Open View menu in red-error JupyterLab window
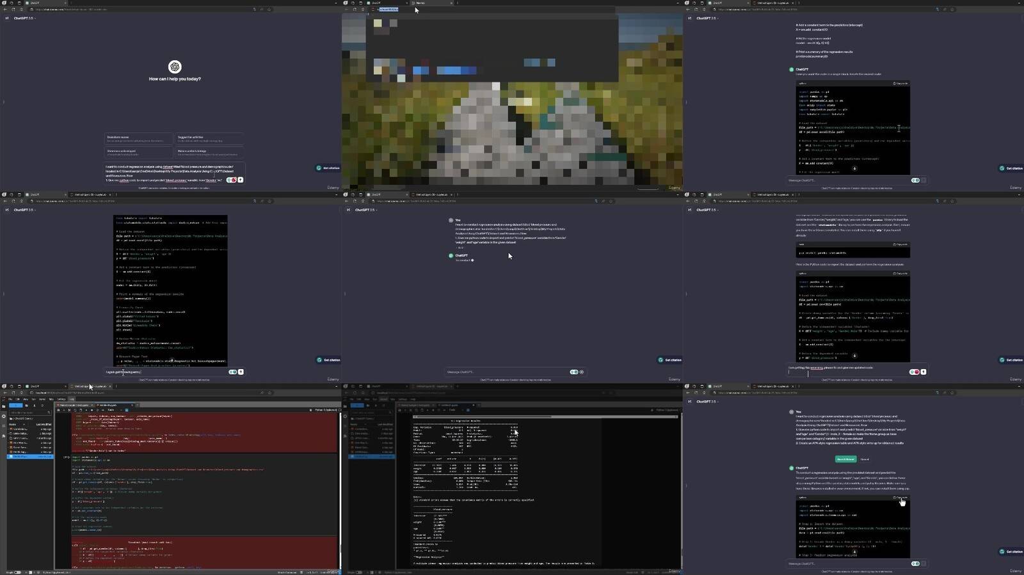The height and width of the screenshot is (575, 1024). tap(26, 399)
